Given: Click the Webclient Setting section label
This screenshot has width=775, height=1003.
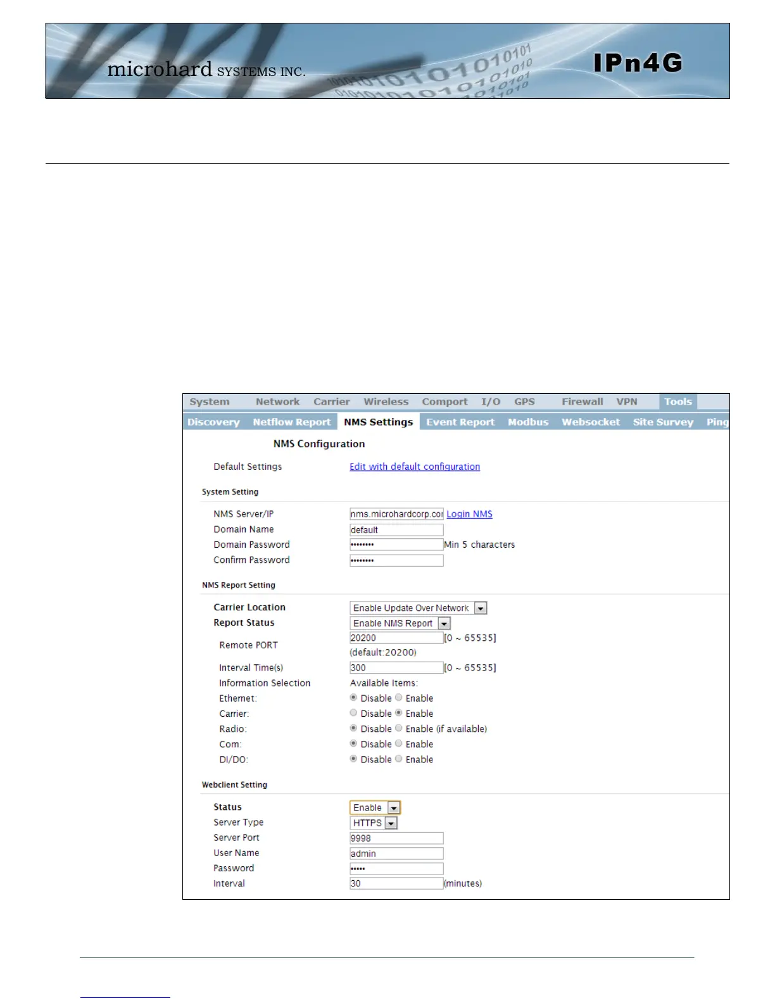Looking at the screenshot, I should point(234,785).
